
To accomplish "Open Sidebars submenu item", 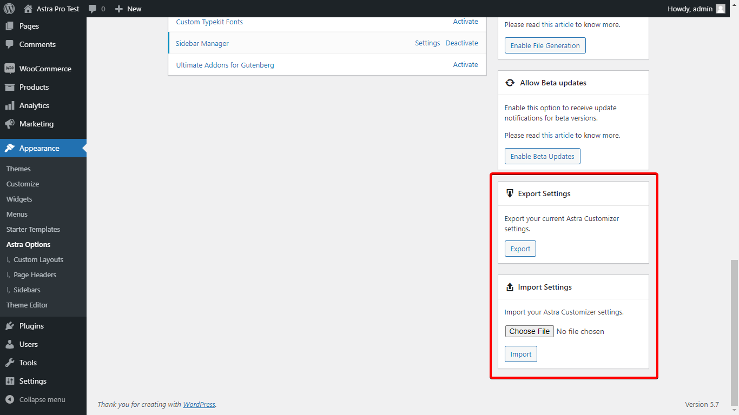I will tap(27, 290).
